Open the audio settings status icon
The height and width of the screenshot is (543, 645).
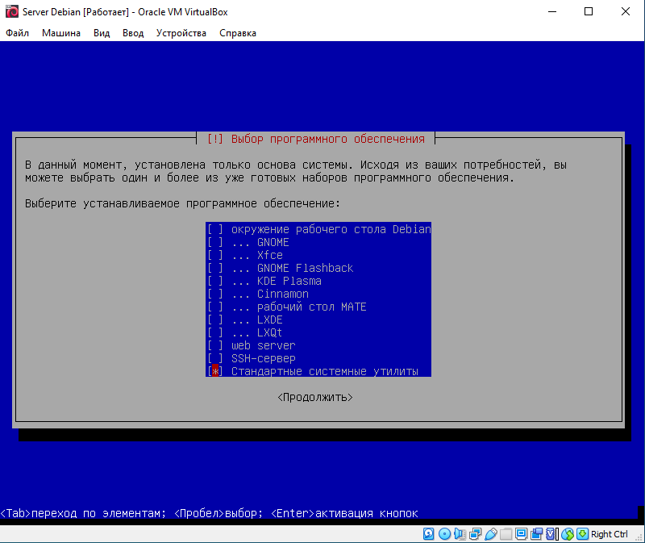(x=458, y=534)
